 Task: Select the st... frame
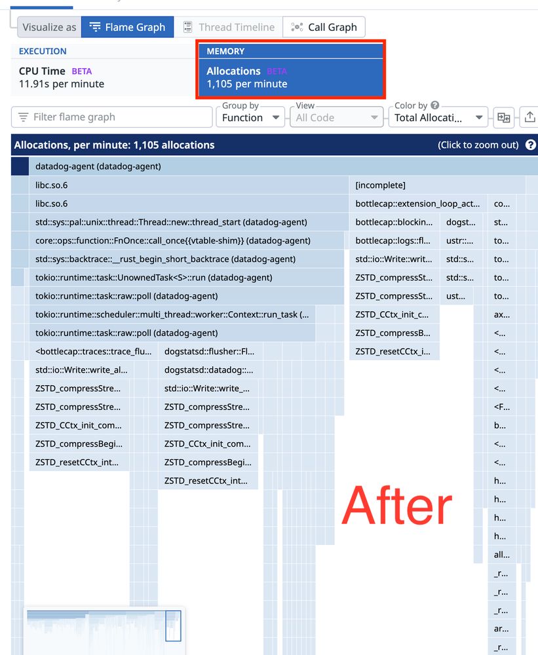tap(502, 222)
